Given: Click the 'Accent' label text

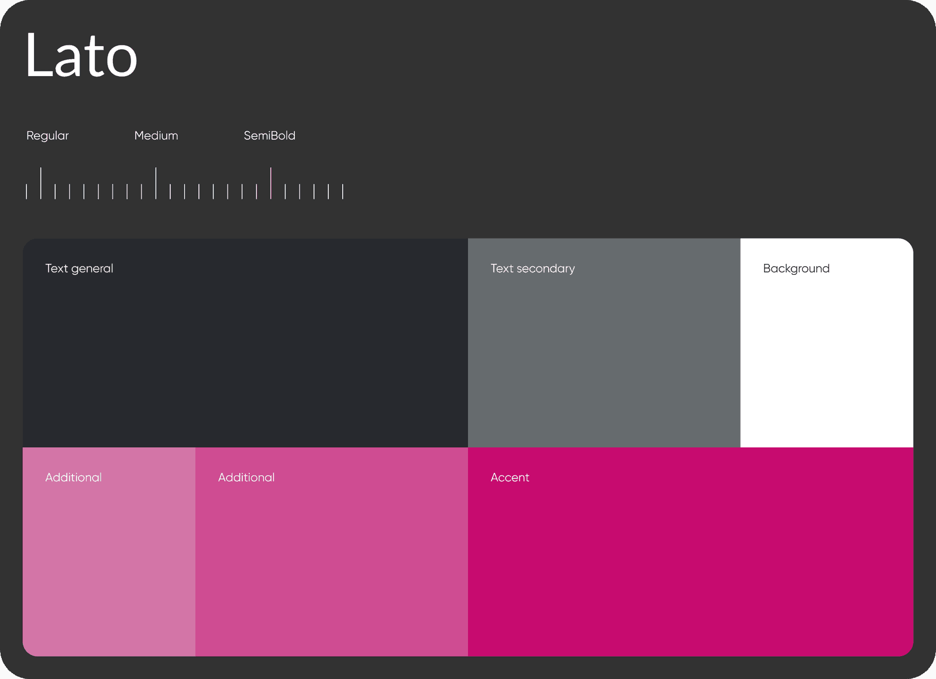Looking at the screenshot, I should (x=510, y=477).
